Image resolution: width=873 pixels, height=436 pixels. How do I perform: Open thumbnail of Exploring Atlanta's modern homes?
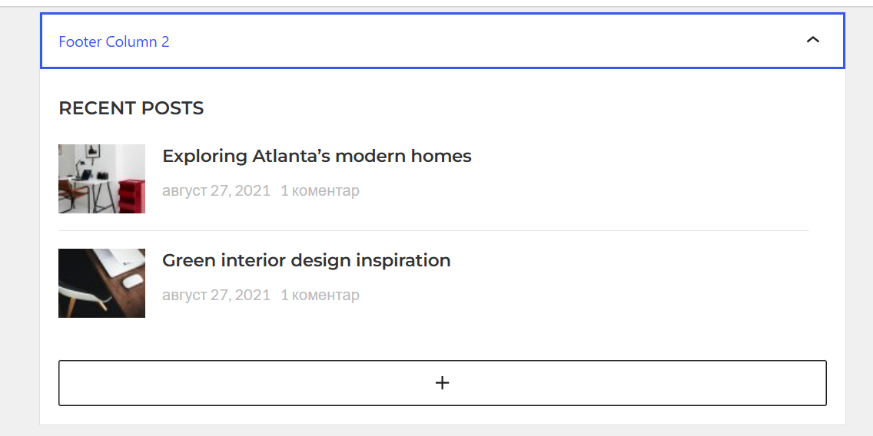(102, 179)
